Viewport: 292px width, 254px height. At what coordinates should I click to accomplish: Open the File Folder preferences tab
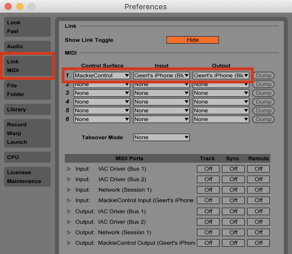(x=27, y=90)
